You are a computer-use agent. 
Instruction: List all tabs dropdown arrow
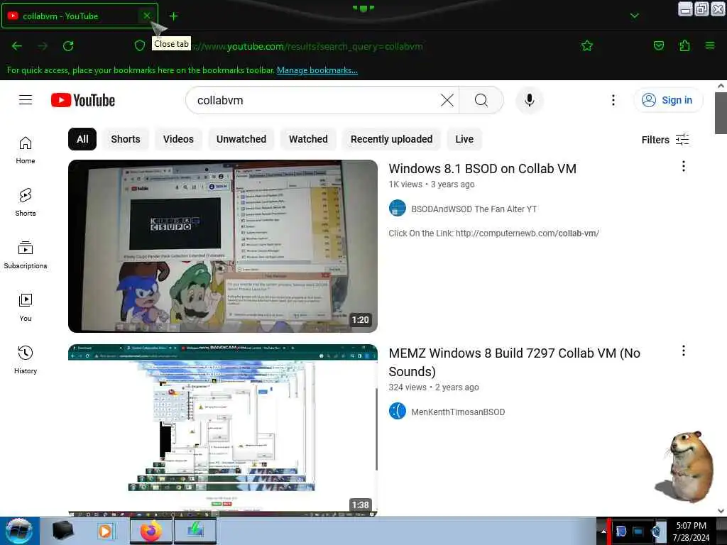tap(634, 16)
